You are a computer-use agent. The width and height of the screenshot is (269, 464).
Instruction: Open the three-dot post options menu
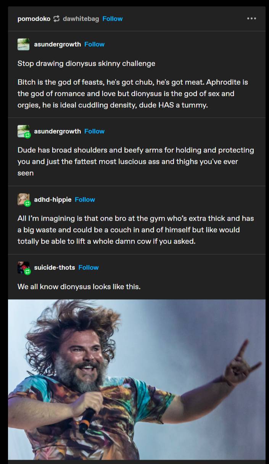251,18
